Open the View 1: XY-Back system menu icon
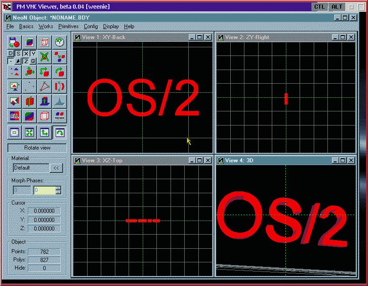368x286 pixels. [x=77, y=37]
